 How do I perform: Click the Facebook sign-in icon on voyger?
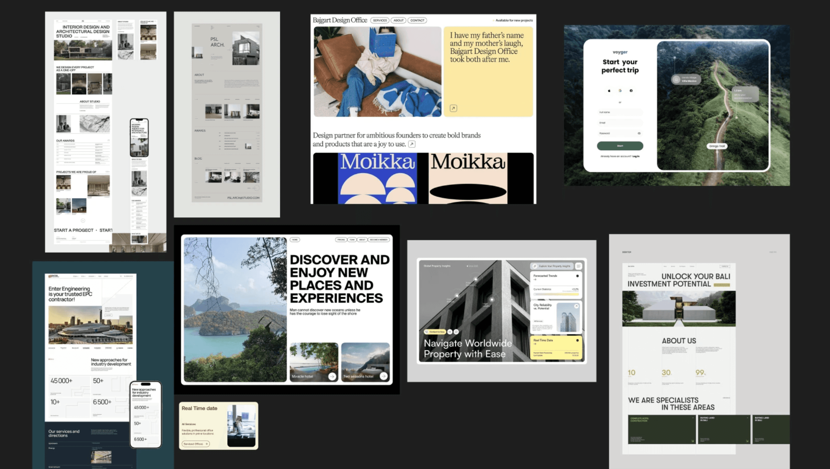pos(631,91)
